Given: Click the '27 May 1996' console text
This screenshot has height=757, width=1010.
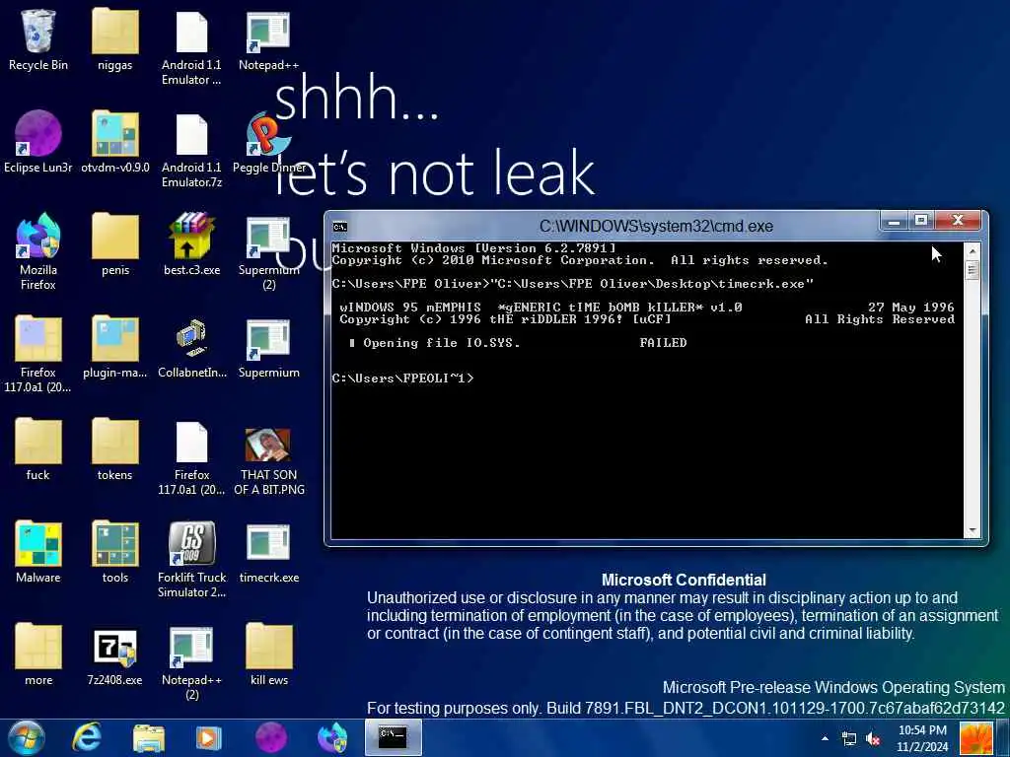Looking at the screenshot, I should click(x=910, y=308).
